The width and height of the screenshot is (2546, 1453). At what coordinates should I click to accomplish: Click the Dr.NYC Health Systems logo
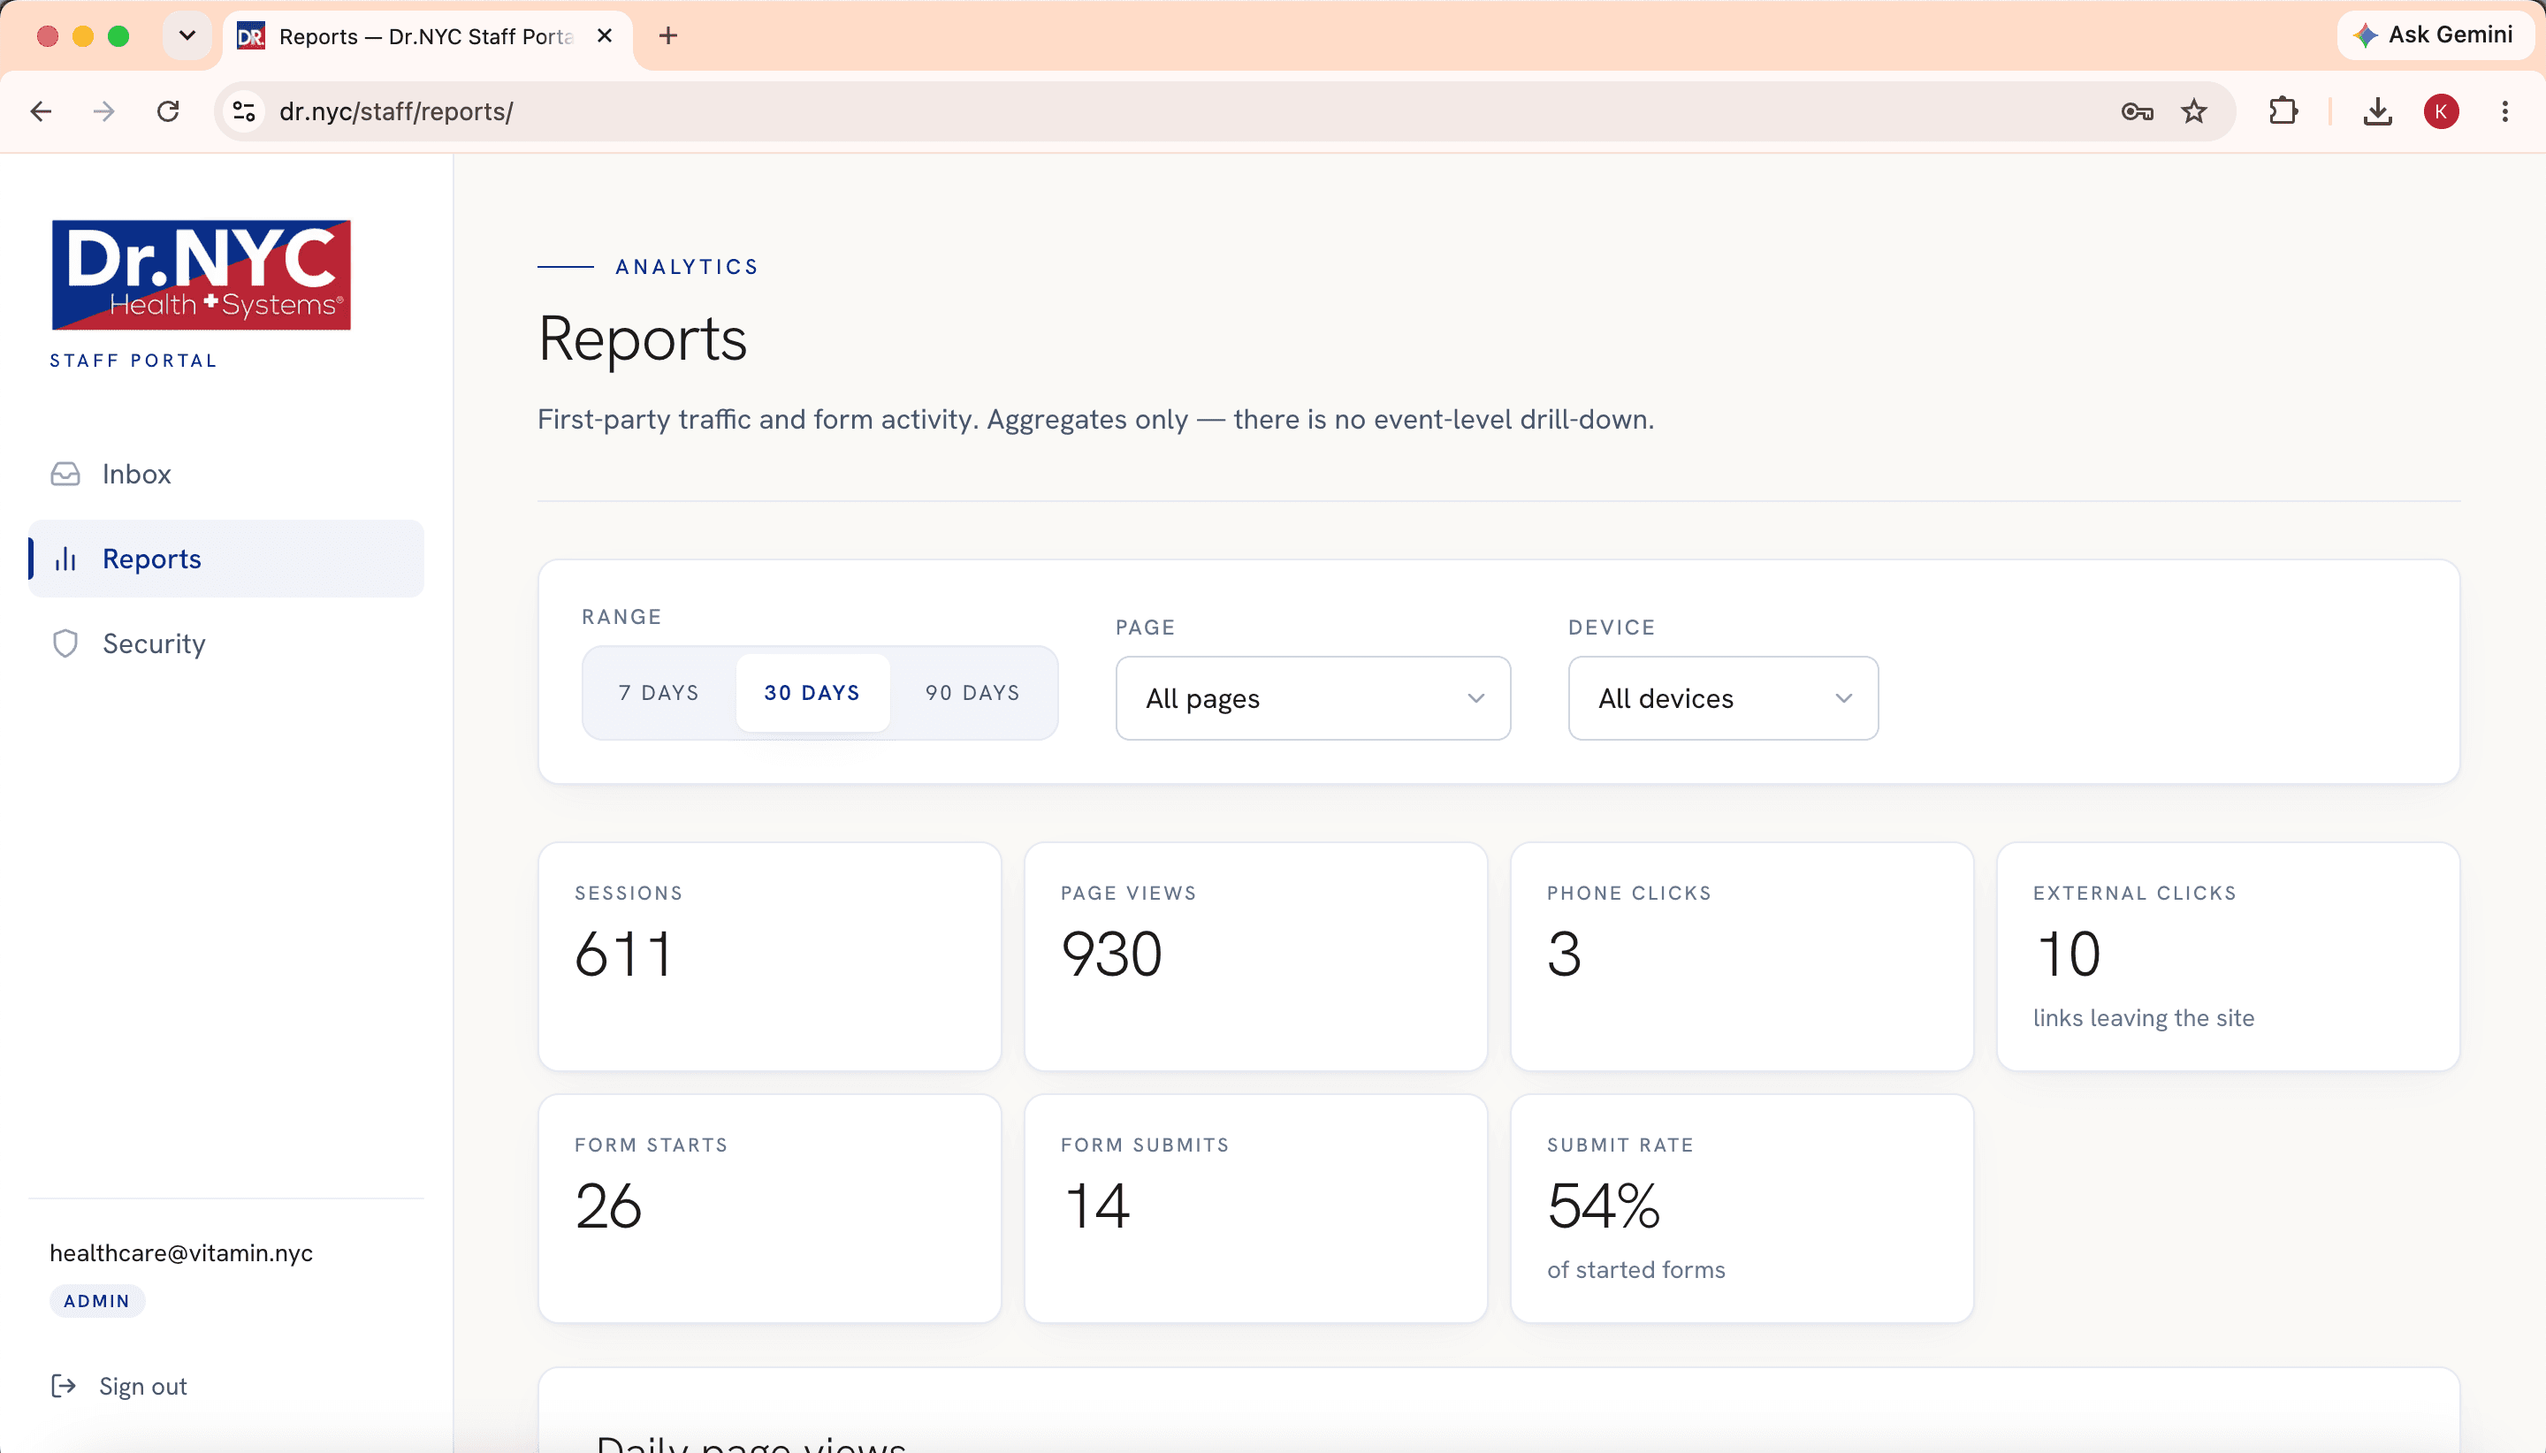pyautogui.click(x=202, y=276)
